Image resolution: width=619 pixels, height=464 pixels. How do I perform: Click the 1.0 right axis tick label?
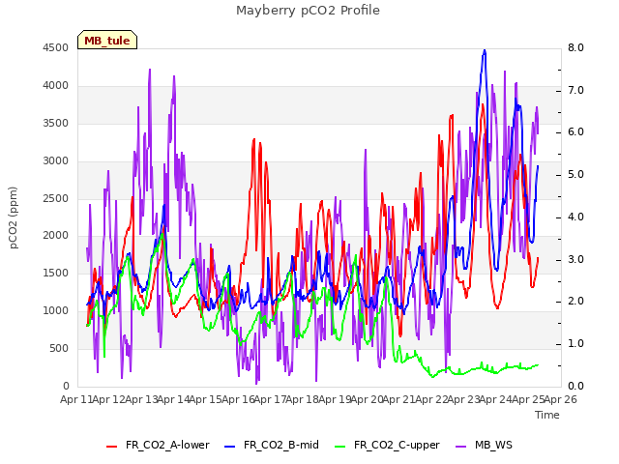pos(575,344)
